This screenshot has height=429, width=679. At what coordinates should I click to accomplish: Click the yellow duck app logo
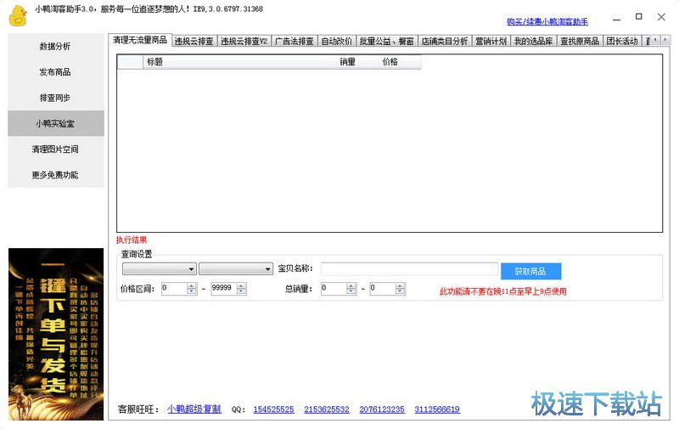[x=19, y=16]
